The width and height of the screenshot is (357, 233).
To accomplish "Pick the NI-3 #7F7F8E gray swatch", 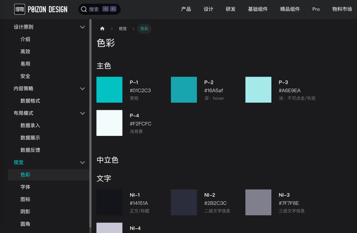I will click(x=258, y=202).
